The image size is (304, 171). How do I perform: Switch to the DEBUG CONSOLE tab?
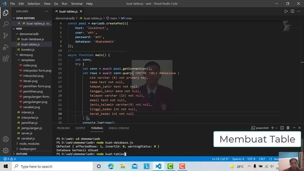[119, 128]
